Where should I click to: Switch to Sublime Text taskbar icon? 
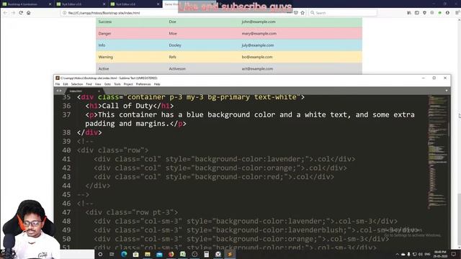[230, 254]
